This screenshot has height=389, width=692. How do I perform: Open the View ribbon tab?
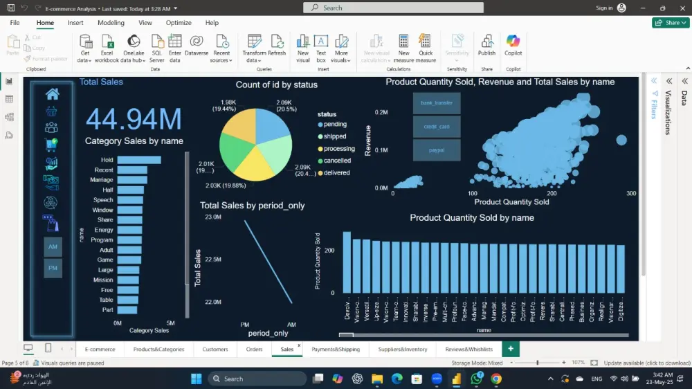(x=145, y=23)
